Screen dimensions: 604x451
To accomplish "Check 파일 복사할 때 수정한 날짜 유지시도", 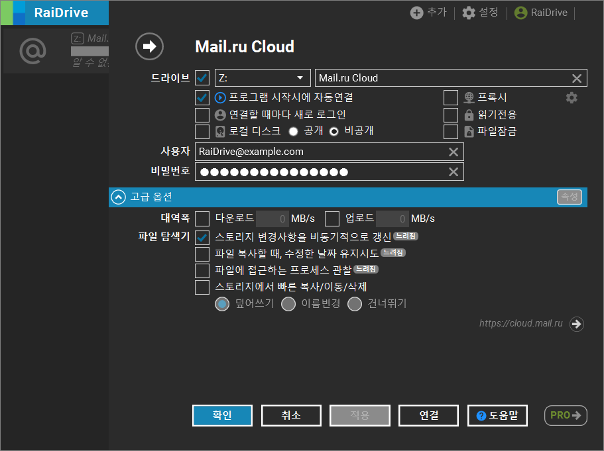I will [202, 254].
